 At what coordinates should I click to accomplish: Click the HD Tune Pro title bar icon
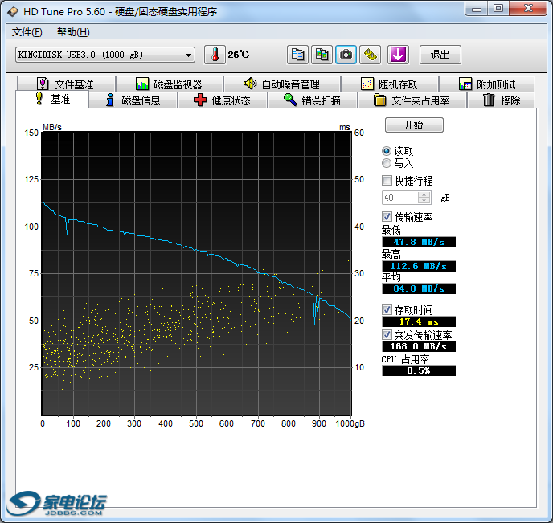pyautogui.click(x=13, y=11)
